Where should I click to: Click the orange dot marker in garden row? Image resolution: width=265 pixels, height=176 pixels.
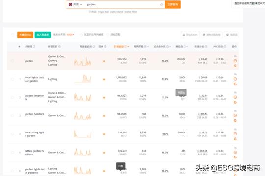[104, 61]
